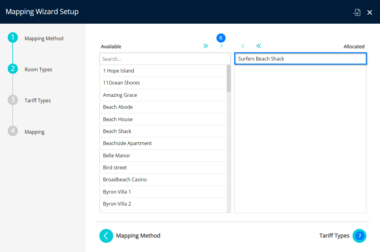Click the Search field in Available list
380x252 pixels.
(x=165, y=59)
